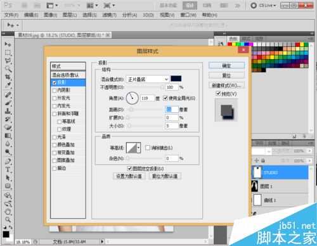Select the 混合选项:默认 entry in styles list

pyautogui.click(x=68, y=75)
